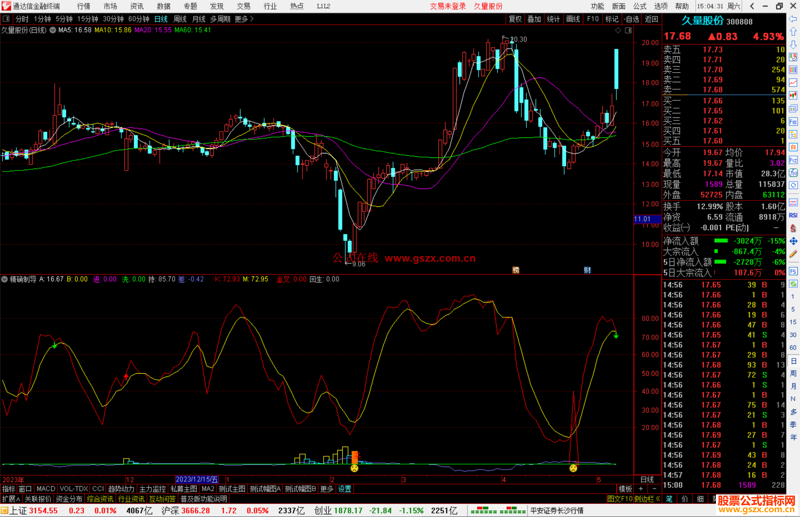This screenshot has height=517, width=800.
Task: Open the 行情 menu
Action: 84,6
